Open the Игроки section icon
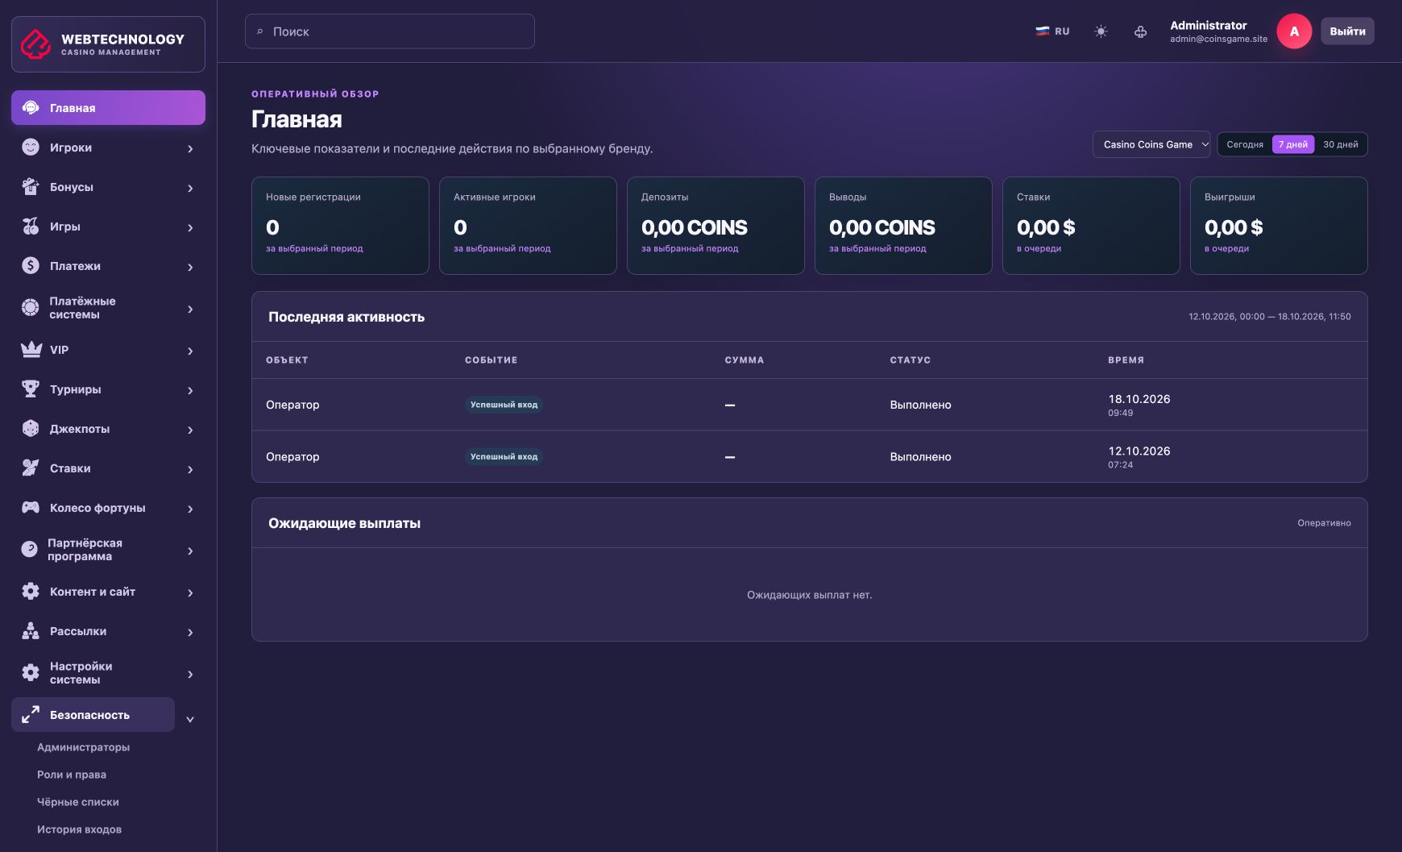Viewport: 1402px width, 852px height. pyautogui.click(x=31, y=148)
